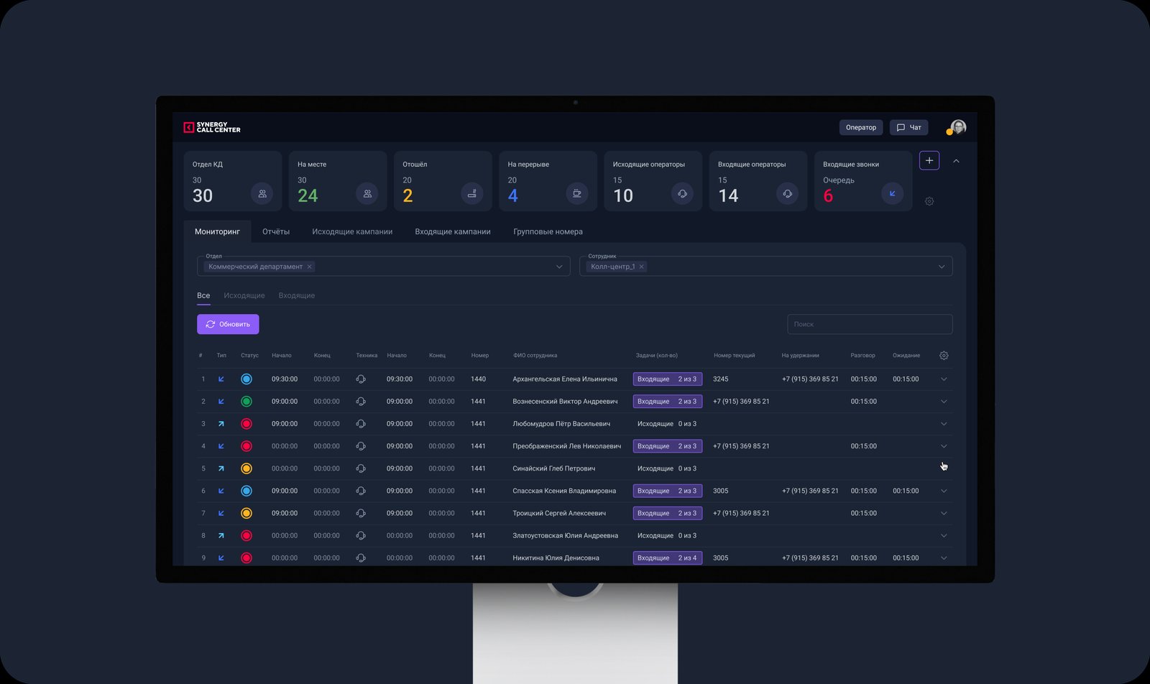Click the coffee cup icon on На перерыве card
The image size is (1150, 684).
click(576, 193)
